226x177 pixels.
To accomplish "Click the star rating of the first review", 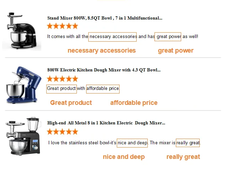I will pyautogui.click(x=62, y=26).
